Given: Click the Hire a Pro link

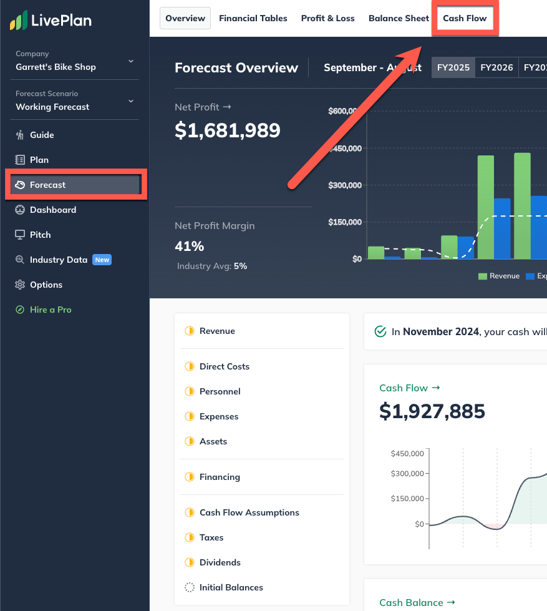Looking at the screenshot, I should [x=51, y=310].
